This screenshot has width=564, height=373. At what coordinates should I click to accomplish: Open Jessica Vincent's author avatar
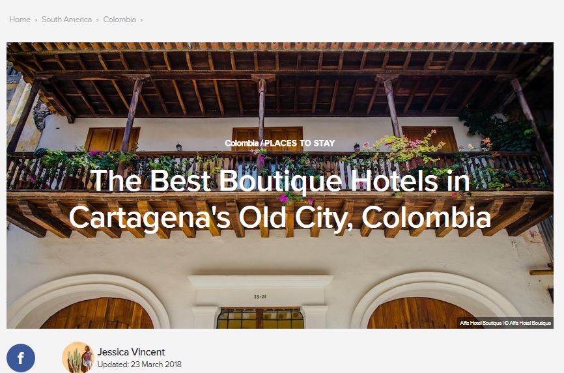click(x=78, y=357)
